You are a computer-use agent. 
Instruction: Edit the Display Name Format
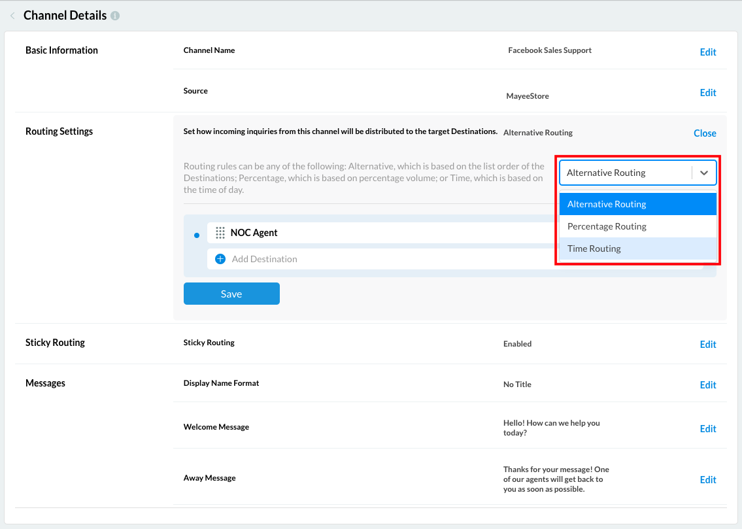pos(708,385)
